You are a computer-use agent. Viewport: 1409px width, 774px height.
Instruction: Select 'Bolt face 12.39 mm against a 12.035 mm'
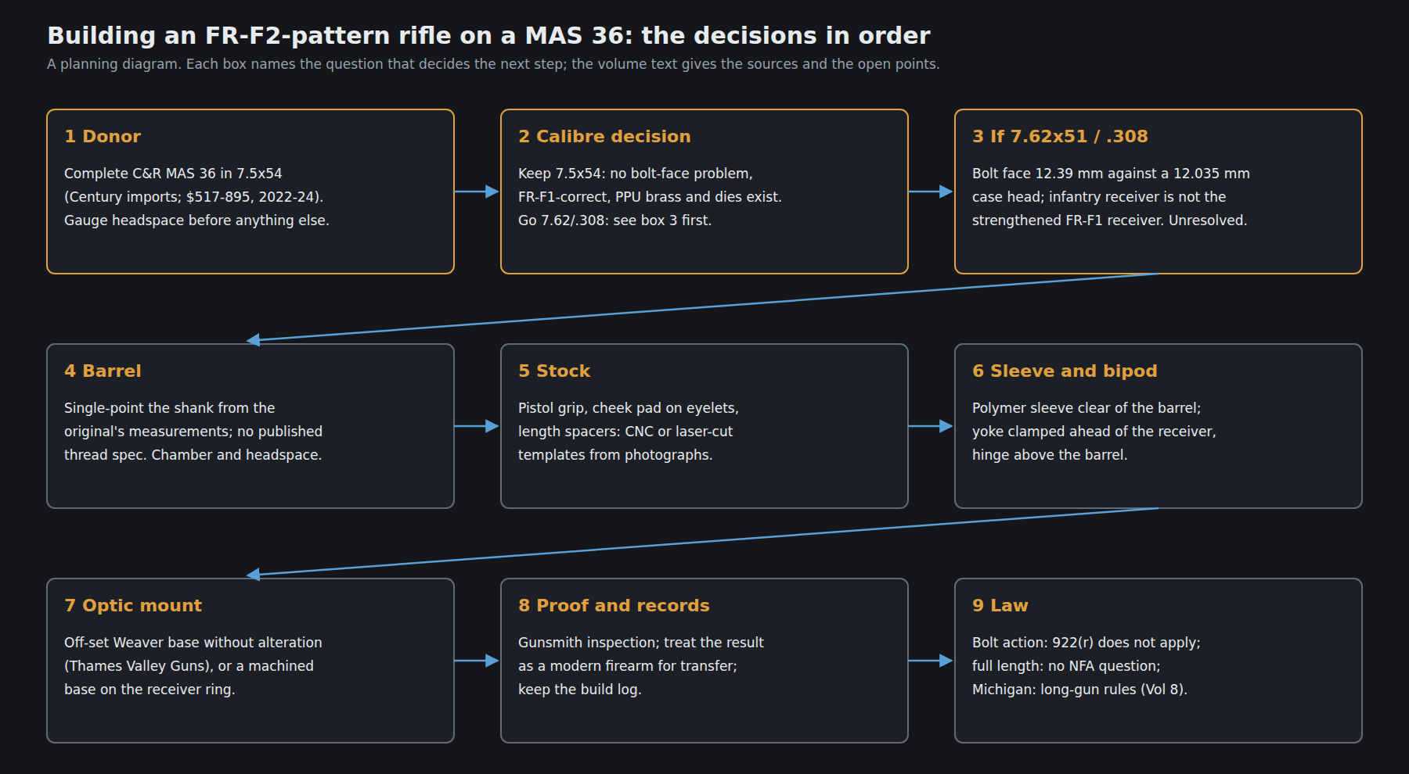pos(1111,174)
